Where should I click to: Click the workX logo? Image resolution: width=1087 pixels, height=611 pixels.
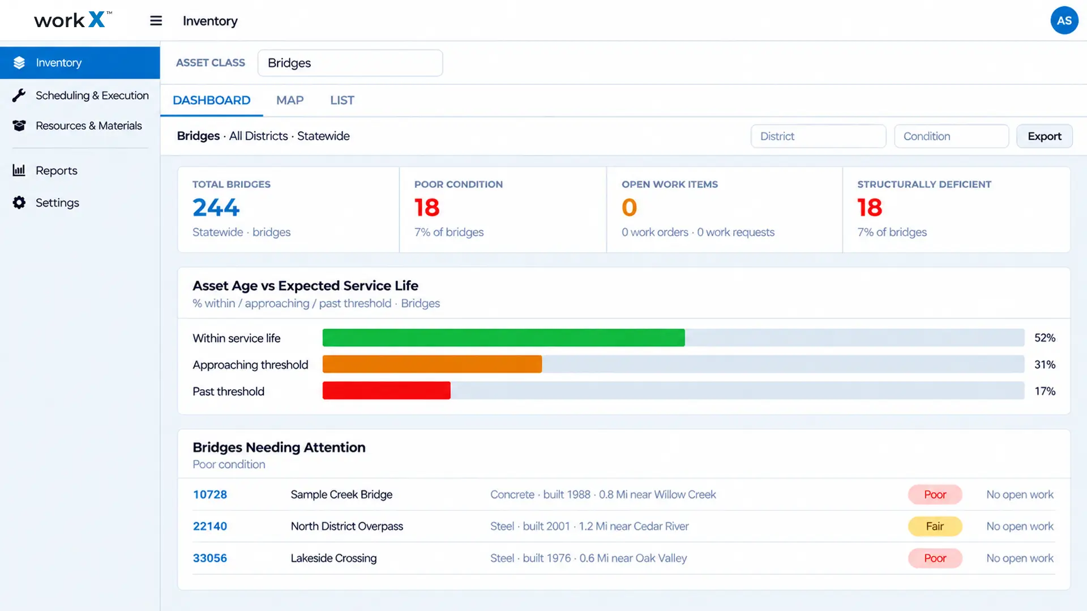[x=72, y=20]
